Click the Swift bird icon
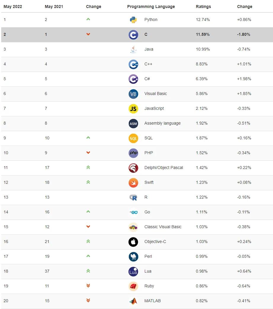273x309 pixels. (x=133, y=183)
